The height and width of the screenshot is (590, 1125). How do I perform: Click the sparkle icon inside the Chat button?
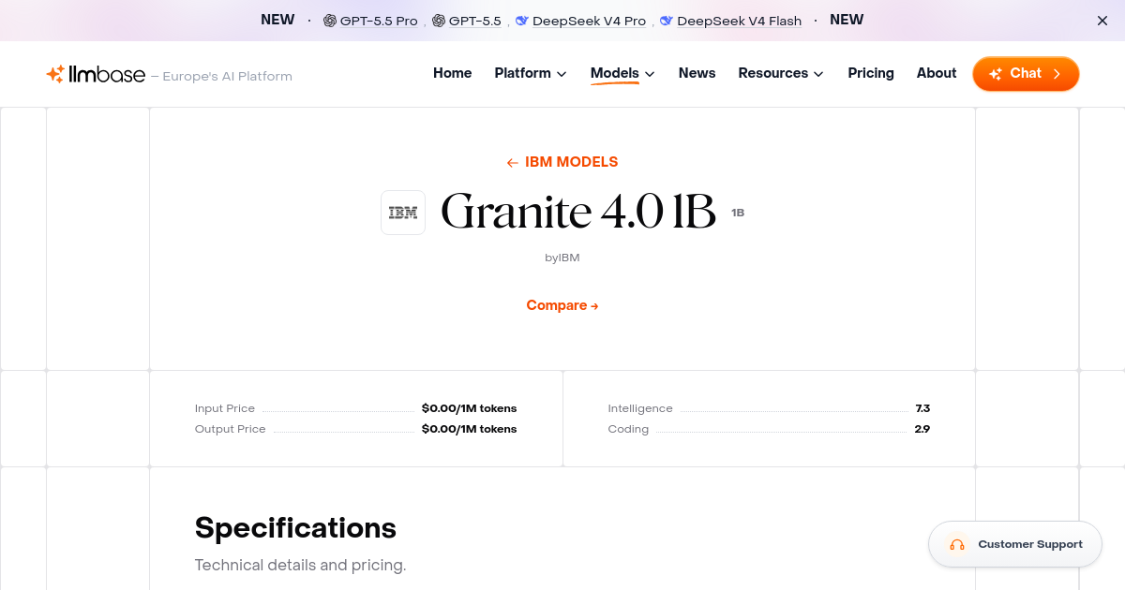pyautogui.click(x=997, y=73)
